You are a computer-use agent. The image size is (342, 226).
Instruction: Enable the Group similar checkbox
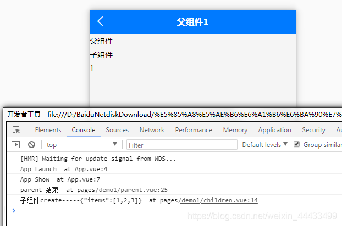point(297,144)
